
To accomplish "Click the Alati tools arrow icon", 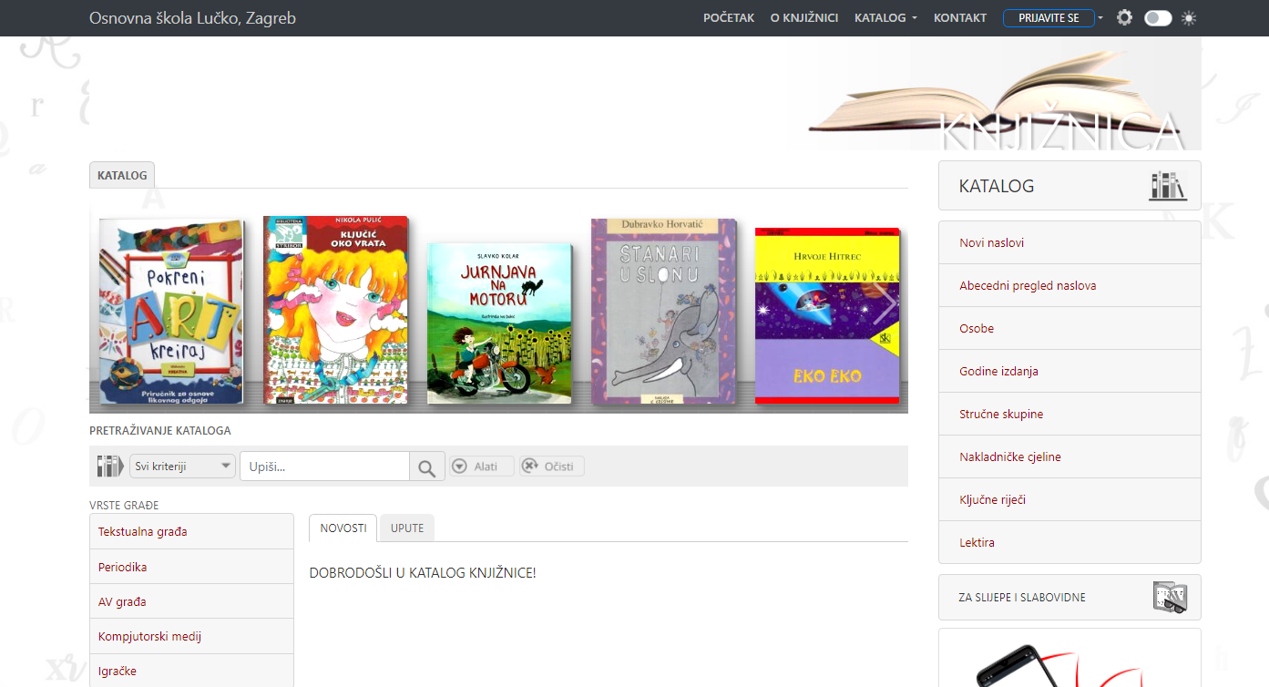I will click(x=459, y=467).
